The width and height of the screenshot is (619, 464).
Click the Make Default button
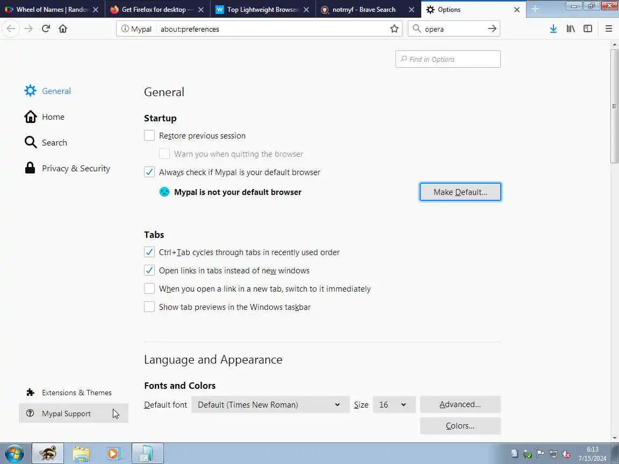pyautogui.click(x=460, y=192)
